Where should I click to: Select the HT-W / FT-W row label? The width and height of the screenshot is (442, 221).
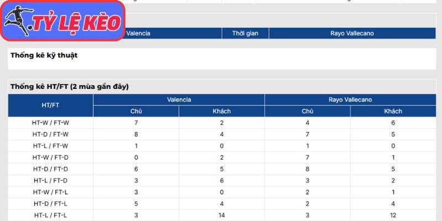tap(50, 123)
